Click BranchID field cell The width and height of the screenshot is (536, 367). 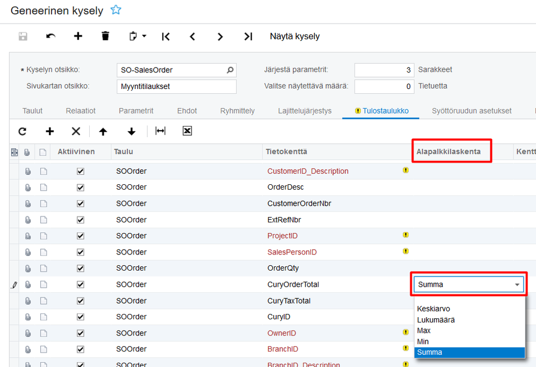tap(338, 349)
